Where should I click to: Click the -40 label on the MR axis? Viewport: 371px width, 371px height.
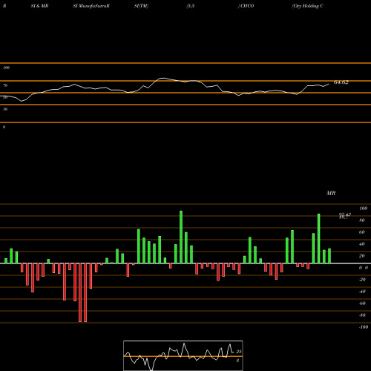(x=362, y=292)
